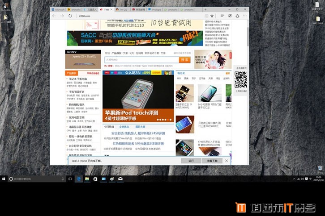Image resolution: width=325 pixels, height=216 pixels.
Task: Click the Edge taskbar icon
Action: coord(79,179)
